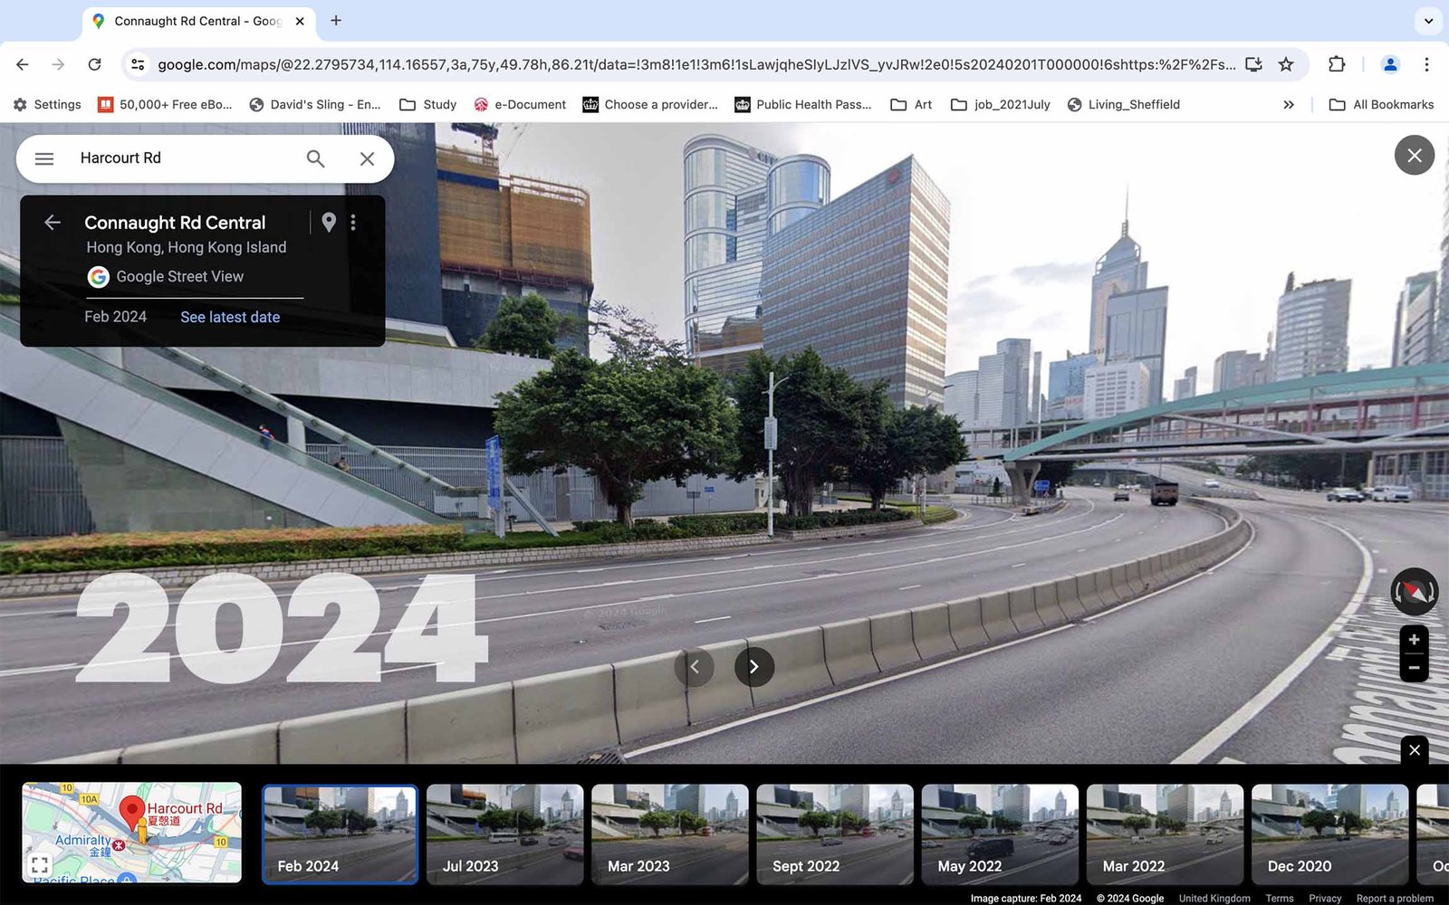This screenshot has height=905, width=1449.
Task: Click the search magnifier icon
Action: coord(315,158)
